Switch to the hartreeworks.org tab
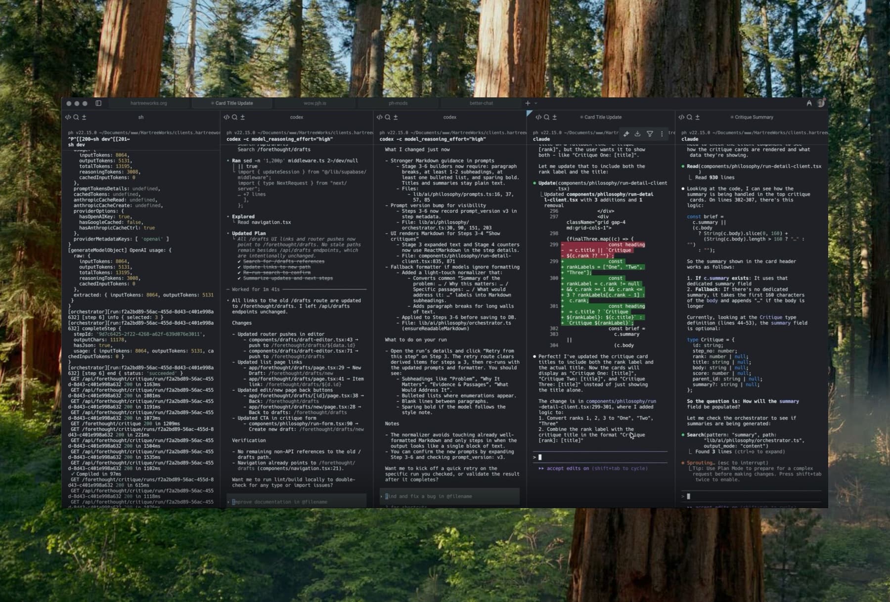The image size is (890, 602). tap(149, 103)
